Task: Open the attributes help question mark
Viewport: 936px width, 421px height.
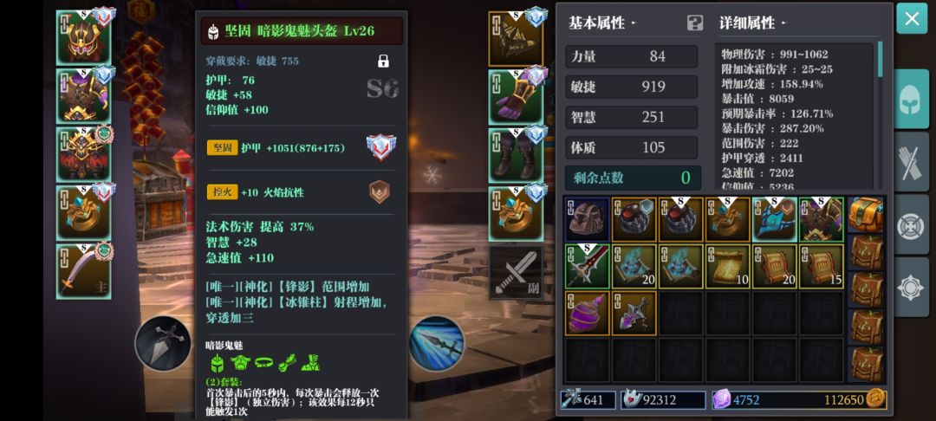Action: click(x=695, y=23)
